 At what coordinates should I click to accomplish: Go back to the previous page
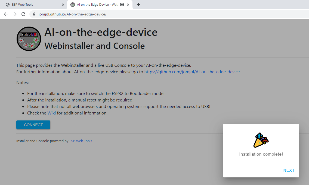[6, 14]
